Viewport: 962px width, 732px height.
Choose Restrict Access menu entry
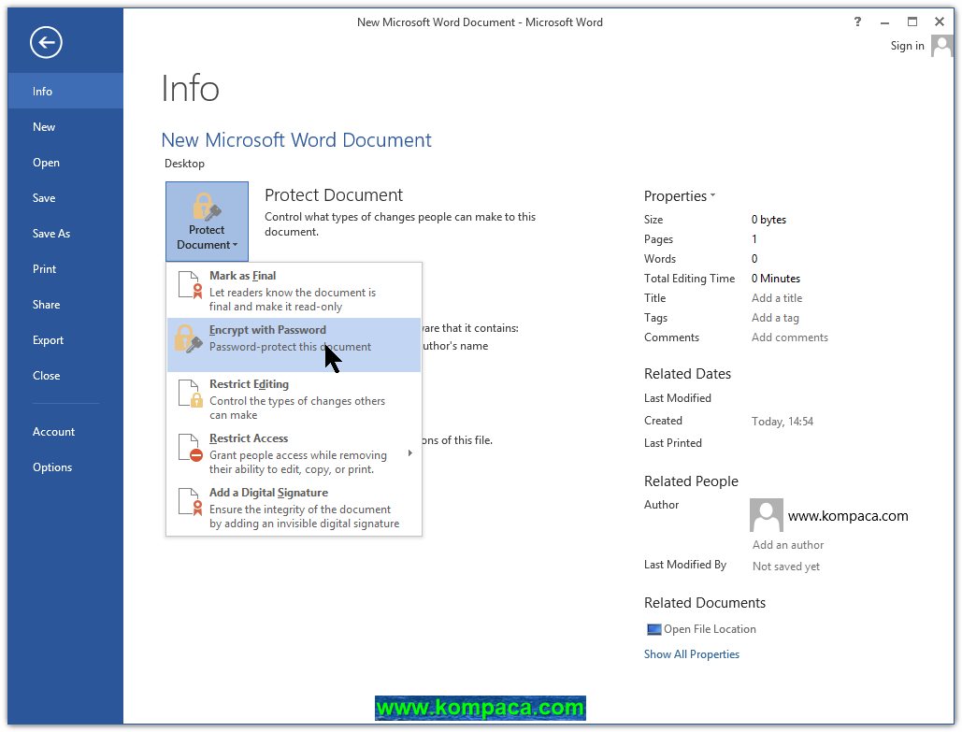[x=294, y=452]
